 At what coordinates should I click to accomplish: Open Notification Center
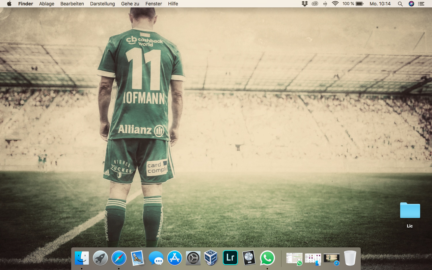point(421,4)
